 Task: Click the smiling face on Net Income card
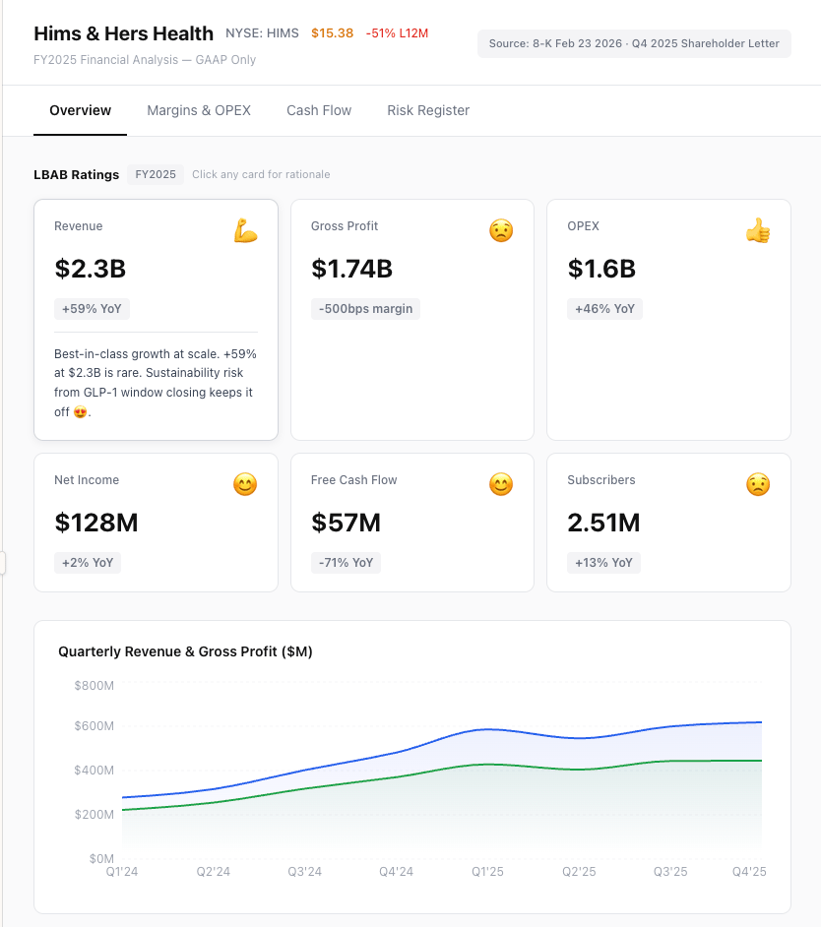point(245,485)
